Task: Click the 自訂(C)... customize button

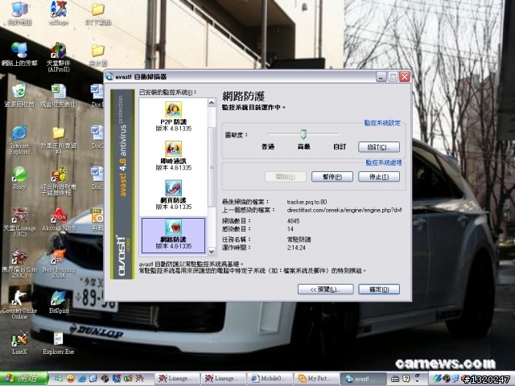Action: tap(379, 147)
